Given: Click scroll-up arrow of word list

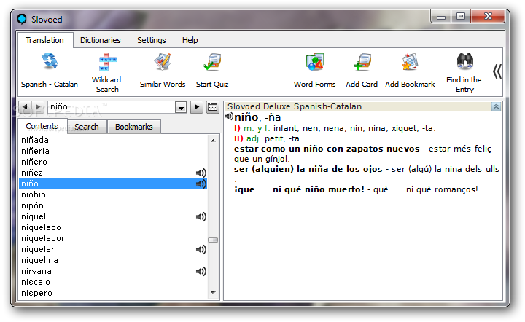Looking at the screenshot, I should coord(213,141).
